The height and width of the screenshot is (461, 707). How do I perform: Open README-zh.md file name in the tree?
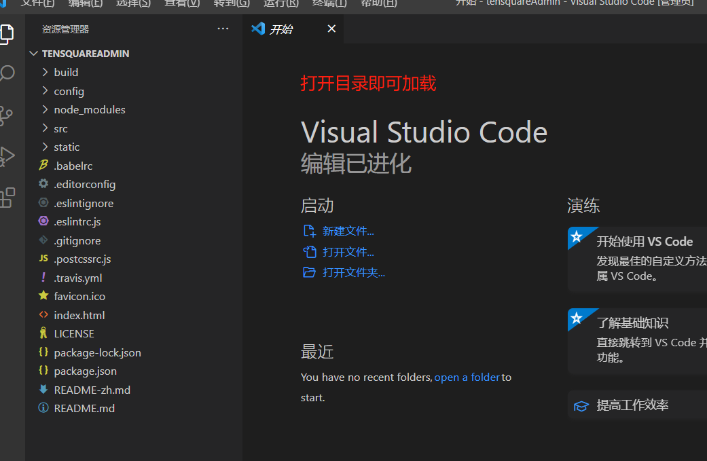[92, 390]
